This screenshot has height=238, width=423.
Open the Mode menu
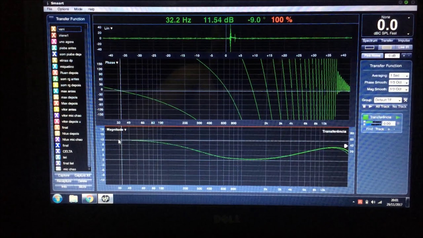(78, 9)
